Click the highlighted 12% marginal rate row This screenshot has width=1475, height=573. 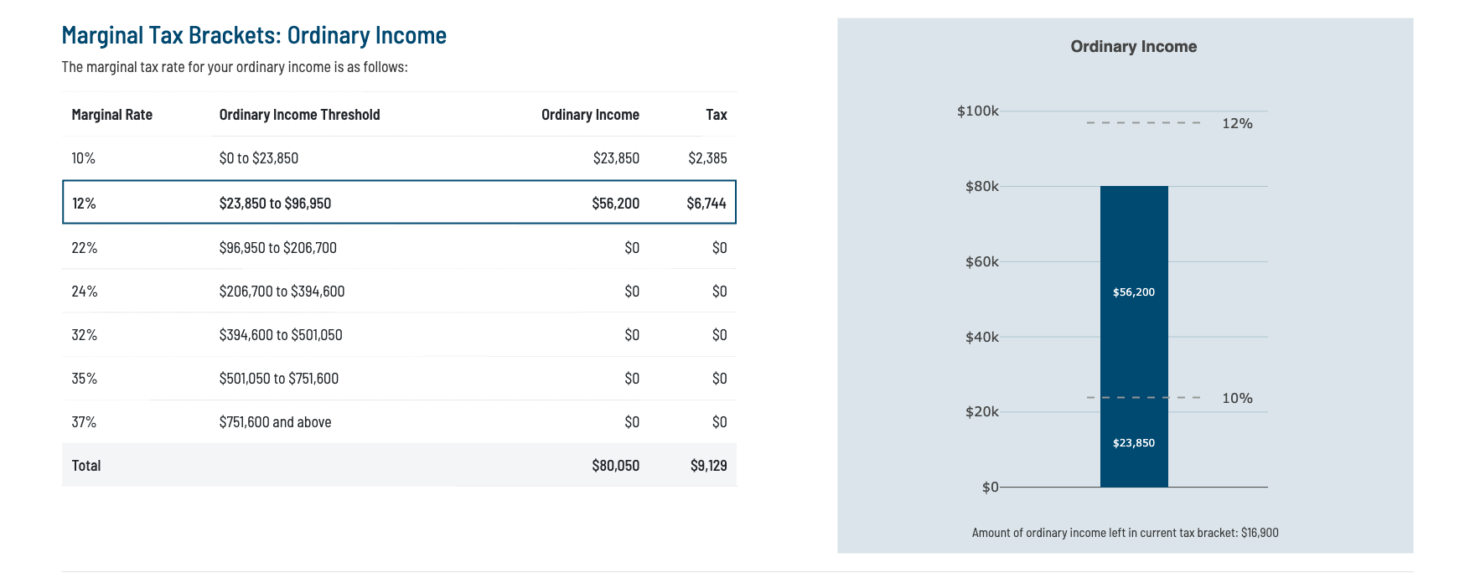click(399, 203)
